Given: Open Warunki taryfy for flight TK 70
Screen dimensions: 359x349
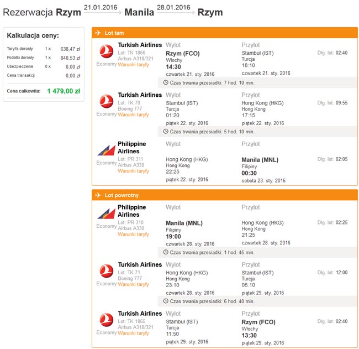Looking at the screenshot, I should [133, 114].
